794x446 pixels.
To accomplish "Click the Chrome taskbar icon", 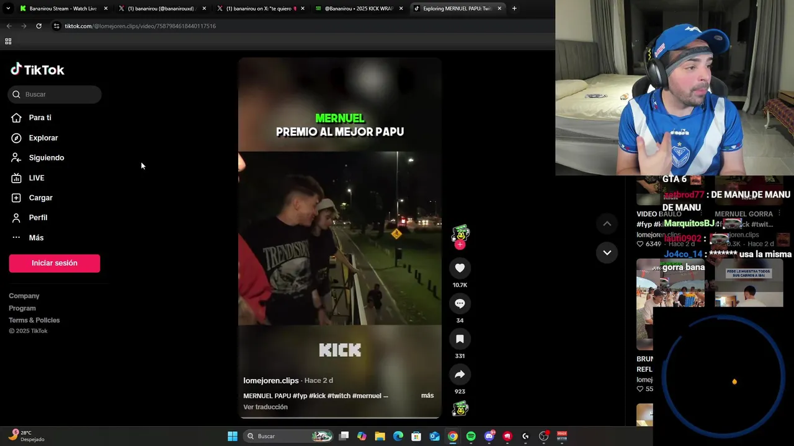I will tap(453, 436).
